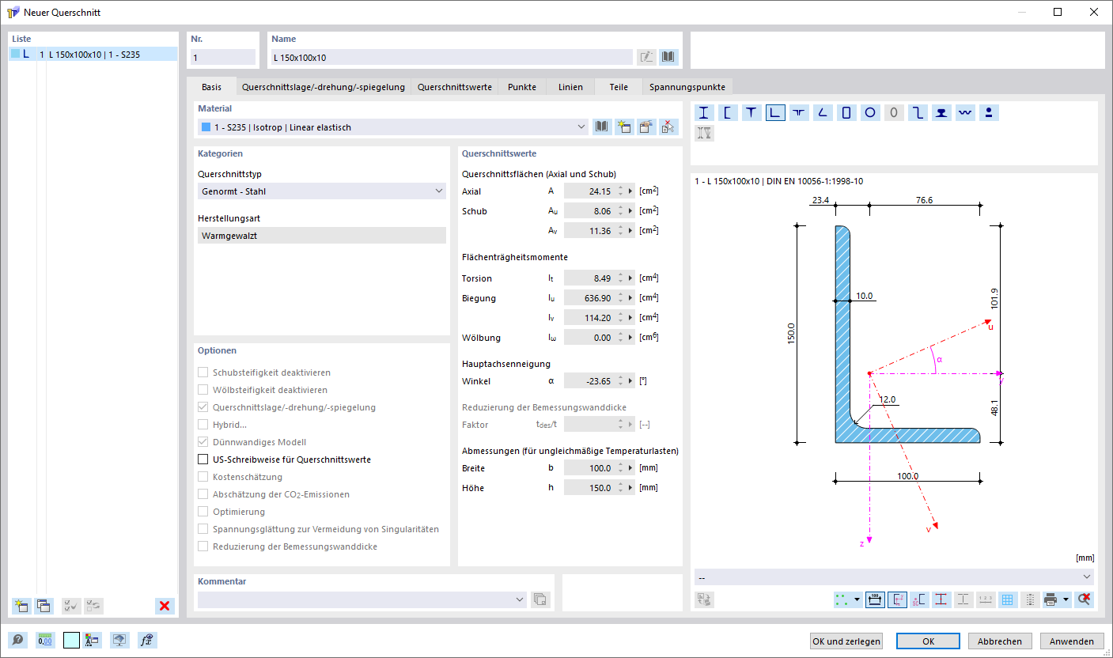Click the print preview graphic icon
Image resolution: width=1113 pixels, height=658 pixels.
(x=1051, y=599)
